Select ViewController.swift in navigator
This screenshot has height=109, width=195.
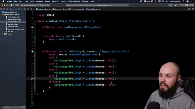(x=13, y=22)
